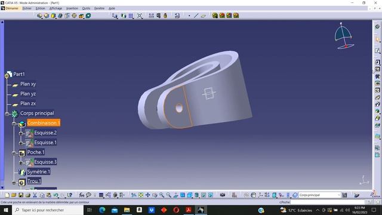Open Microsoft Edge from taskbar
Image resolution: width=382 pixels, height=215 pixels.
click(x=102, y=210)
